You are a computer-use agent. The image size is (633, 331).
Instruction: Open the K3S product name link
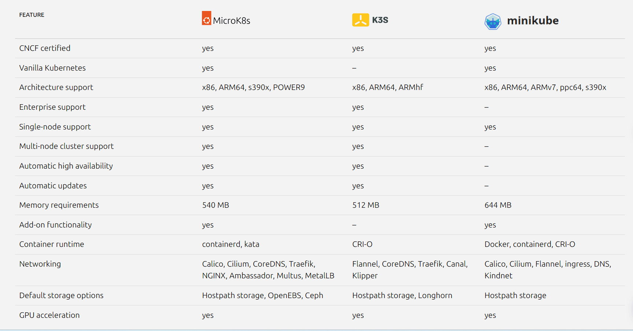pyautogui.click(x=380, y=20)
